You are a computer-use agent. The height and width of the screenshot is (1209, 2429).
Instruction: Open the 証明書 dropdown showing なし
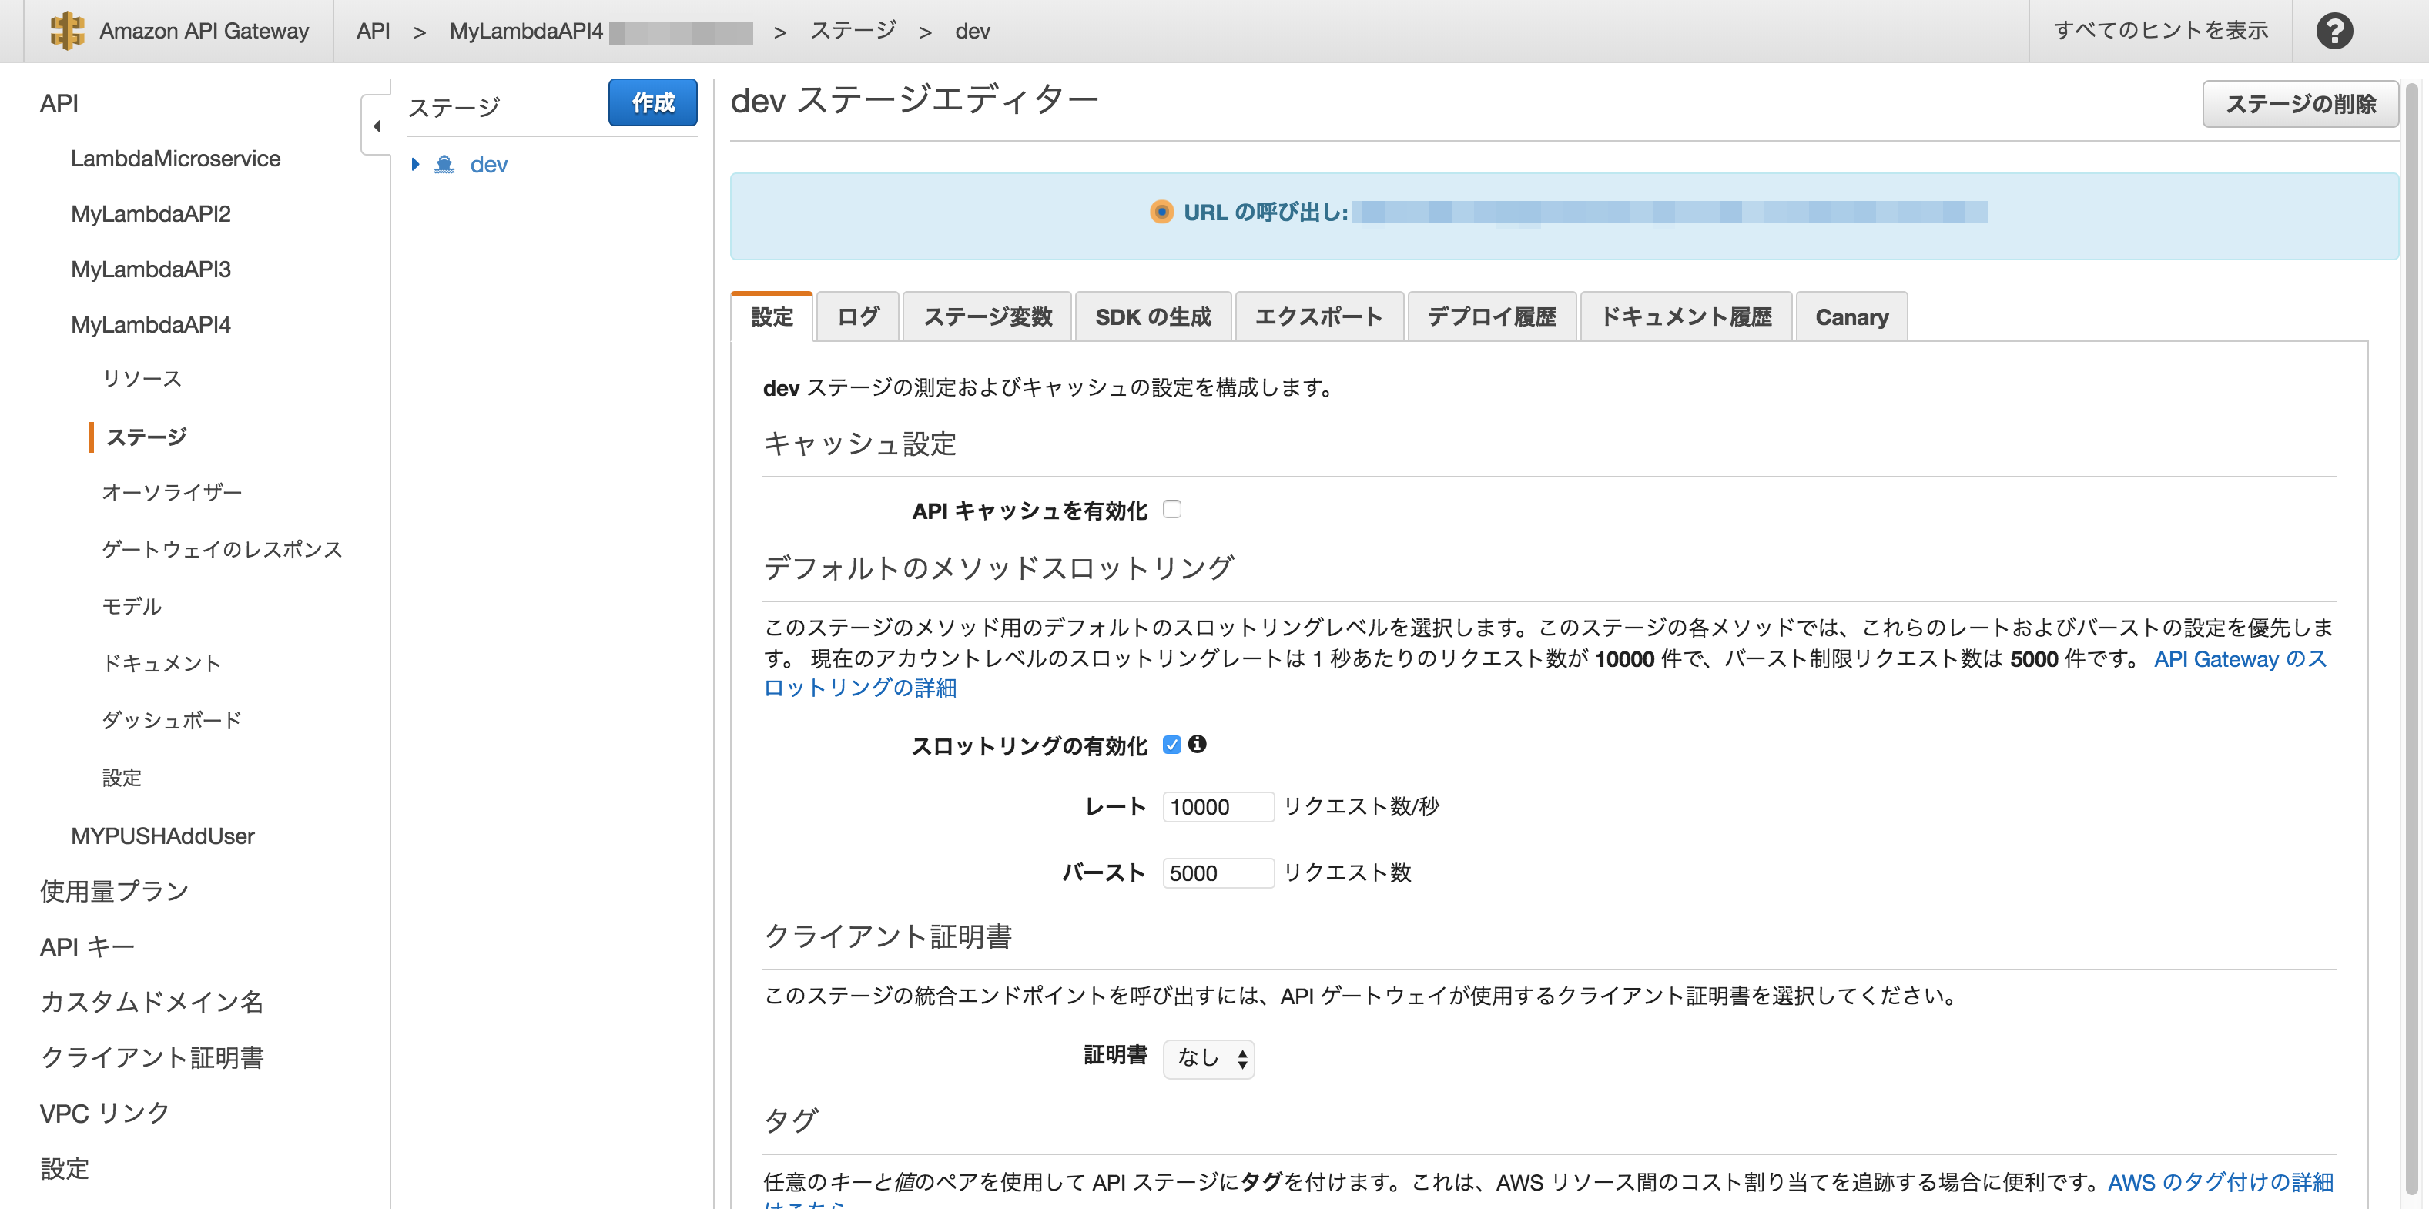point(1209,1058)
